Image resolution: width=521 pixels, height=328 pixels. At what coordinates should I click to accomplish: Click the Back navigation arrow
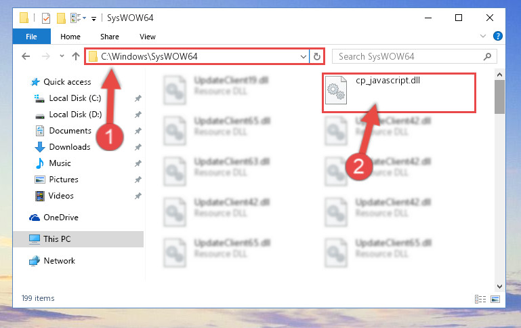click(x=26, y=56)
